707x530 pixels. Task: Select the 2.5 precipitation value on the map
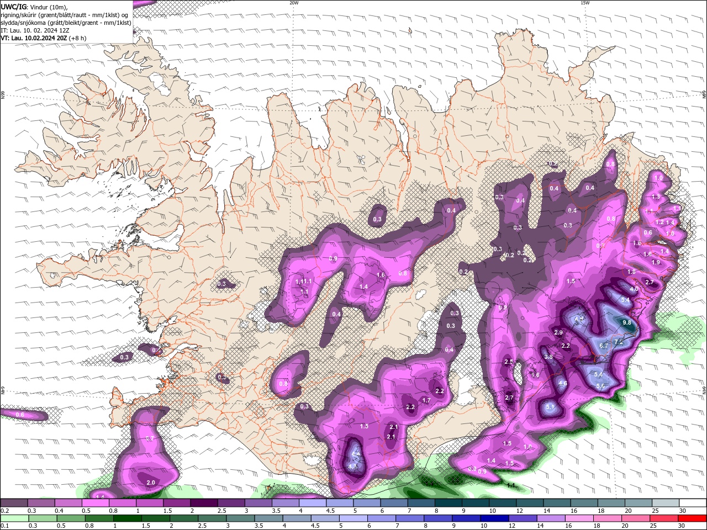coord(509,362)
